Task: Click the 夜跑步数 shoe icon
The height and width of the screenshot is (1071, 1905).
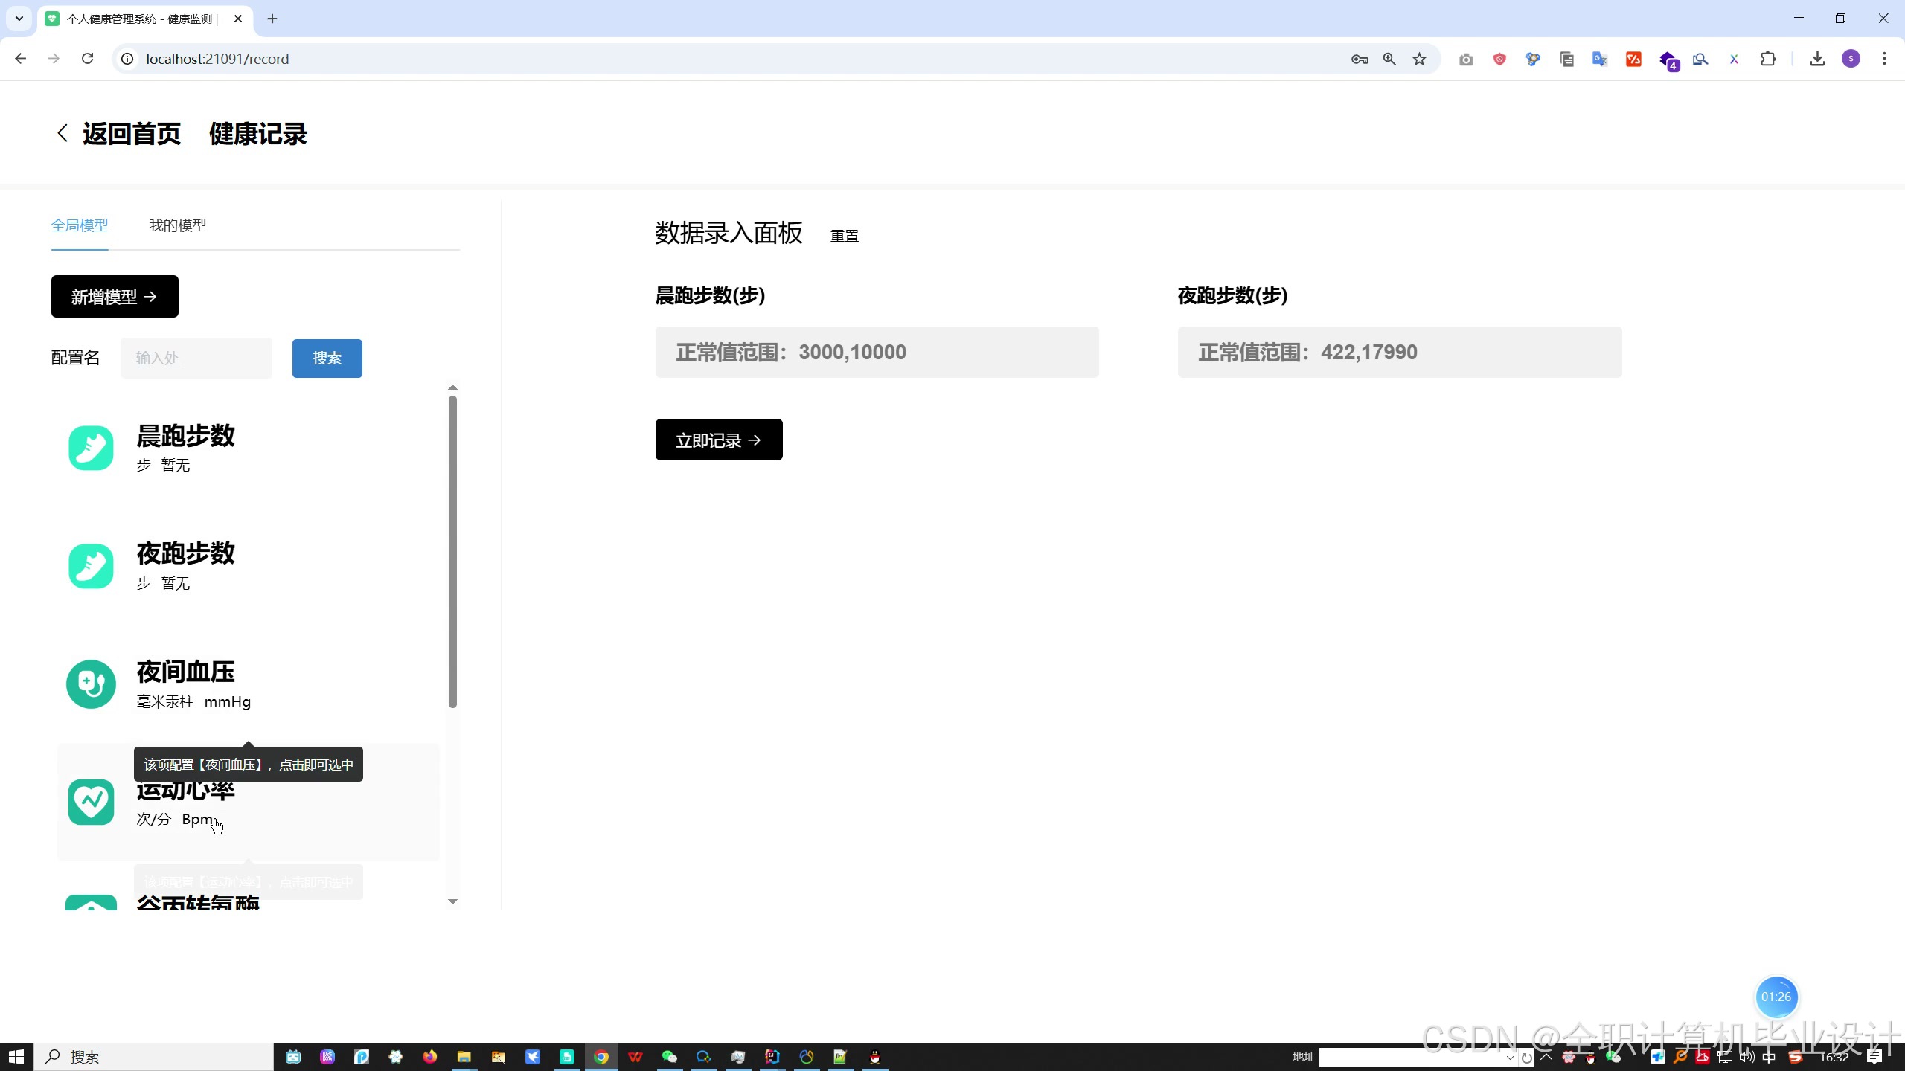Action: (91, 566)
